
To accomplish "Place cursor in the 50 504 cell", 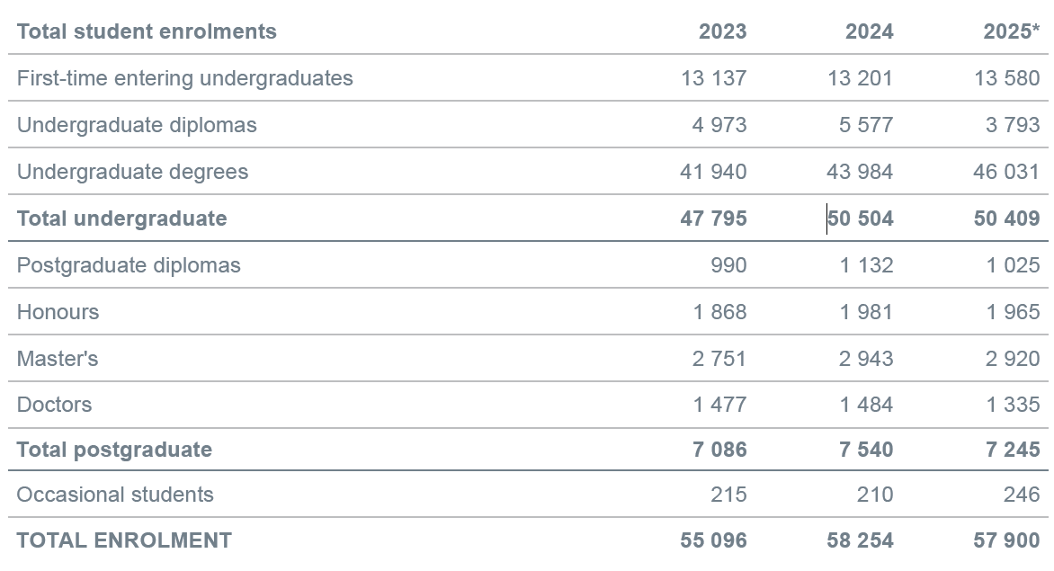I will click(x=861, y=219).
